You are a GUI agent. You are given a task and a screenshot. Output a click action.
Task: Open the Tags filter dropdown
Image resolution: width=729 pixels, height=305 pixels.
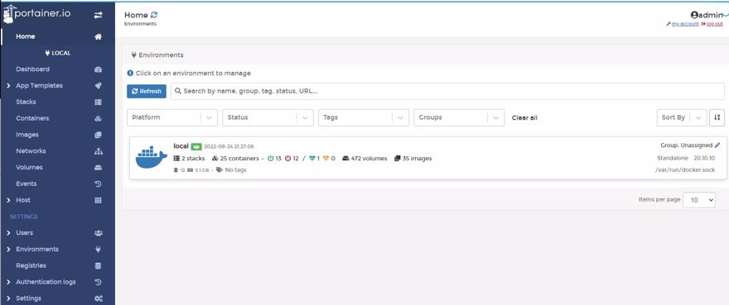click(364, 117)
